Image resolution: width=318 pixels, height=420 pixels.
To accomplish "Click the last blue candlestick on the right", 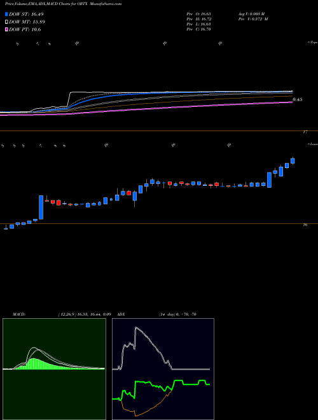I will 293,161.
